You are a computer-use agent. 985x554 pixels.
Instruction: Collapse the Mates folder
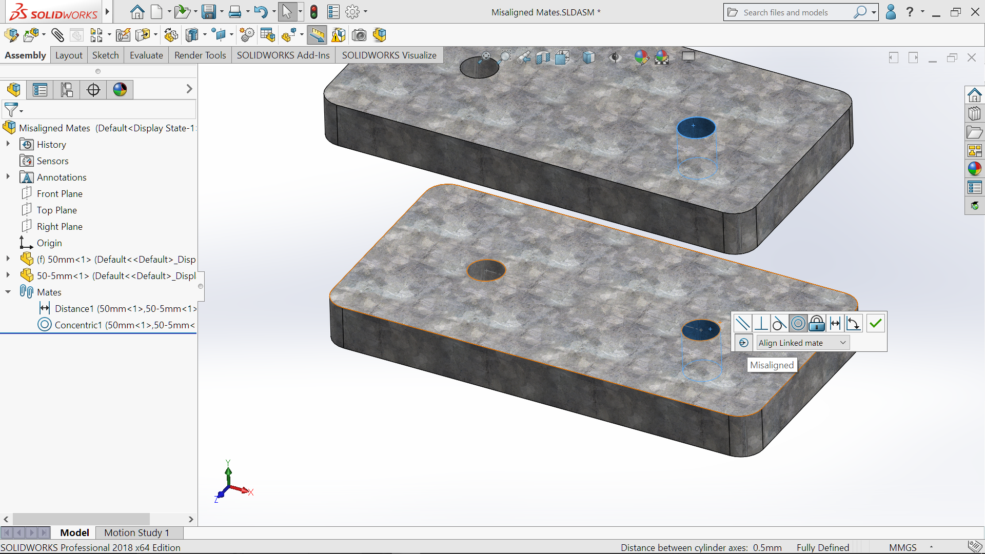coord(8,292)
